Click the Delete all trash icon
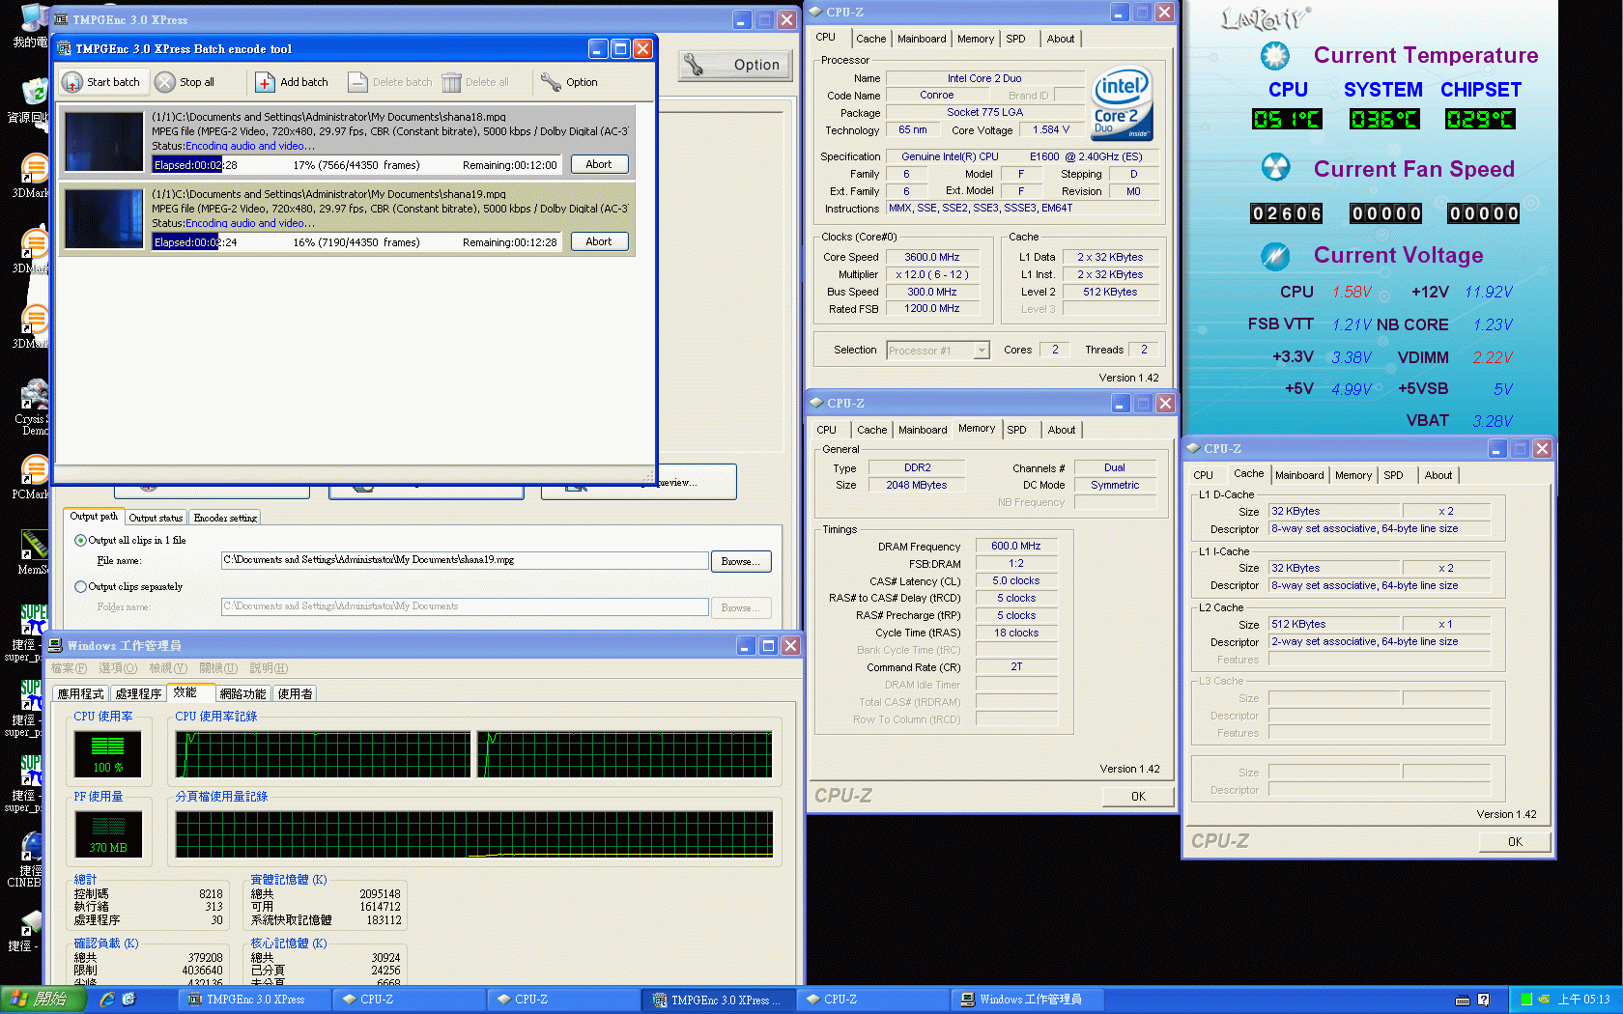Viewport: 1623px width, 1014px height. (x=451, y=82)
